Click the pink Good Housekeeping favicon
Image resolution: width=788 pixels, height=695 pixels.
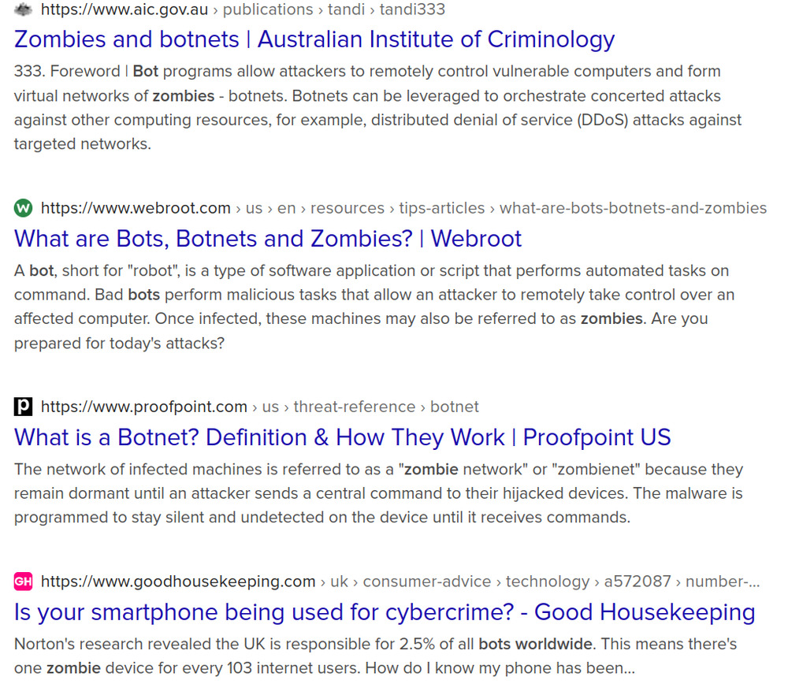24,582
